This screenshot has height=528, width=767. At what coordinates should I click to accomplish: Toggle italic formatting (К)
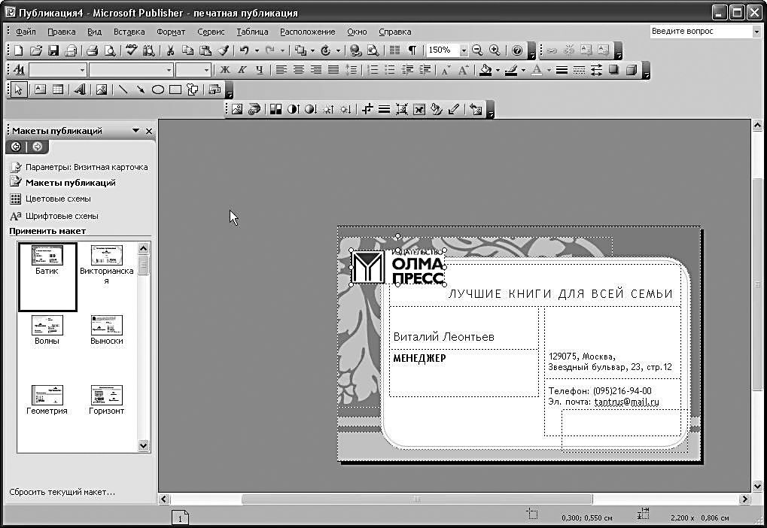(242, 70)
